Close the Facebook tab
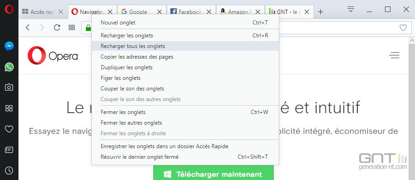415x180 pixels. [x=209, y=12]
